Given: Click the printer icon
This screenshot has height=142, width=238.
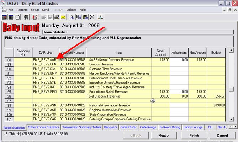Looking at the screenshot, I should click(x=57, y=17).
